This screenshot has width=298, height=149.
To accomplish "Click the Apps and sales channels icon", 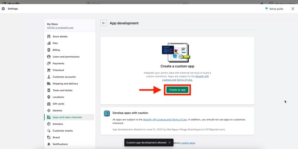I will click(x=49, y=117).
